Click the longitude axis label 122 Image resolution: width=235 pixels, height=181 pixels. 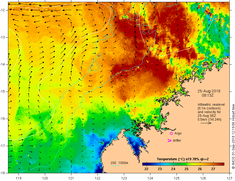point(97,178)
